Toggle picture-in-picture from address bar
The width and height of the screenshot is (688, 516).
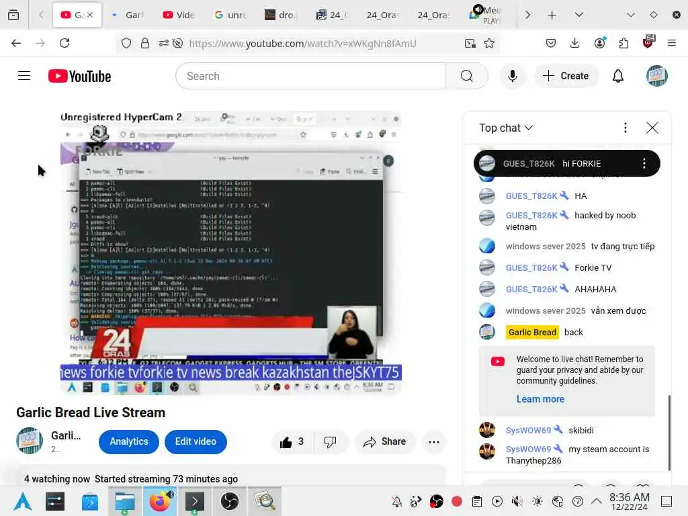470,43
